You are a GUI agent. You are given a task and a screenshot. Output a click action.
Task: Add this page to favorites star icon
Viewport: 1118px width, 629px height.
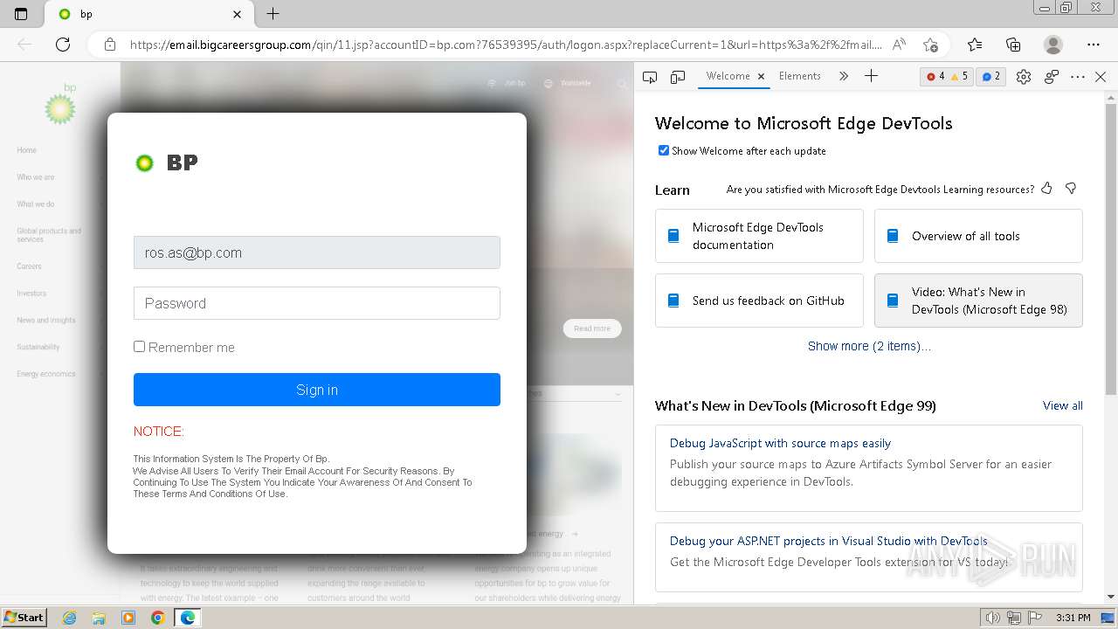pyautogui.click(x=930, y=45)
